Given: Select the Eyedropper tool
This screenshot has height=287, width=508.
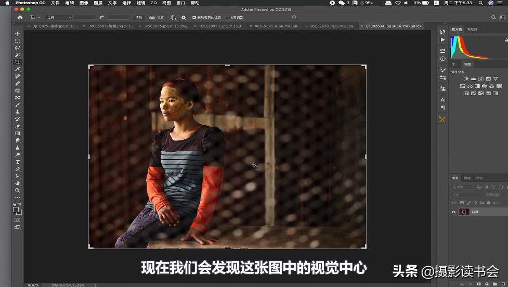Looking at the screenshot, I should tap(18, 69).
